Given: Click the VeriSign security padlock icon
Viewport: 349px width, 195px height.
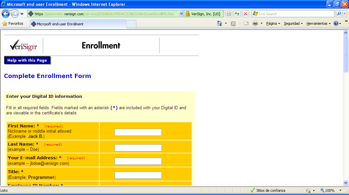Looking at the screenshot, I should tap(187, 14).
